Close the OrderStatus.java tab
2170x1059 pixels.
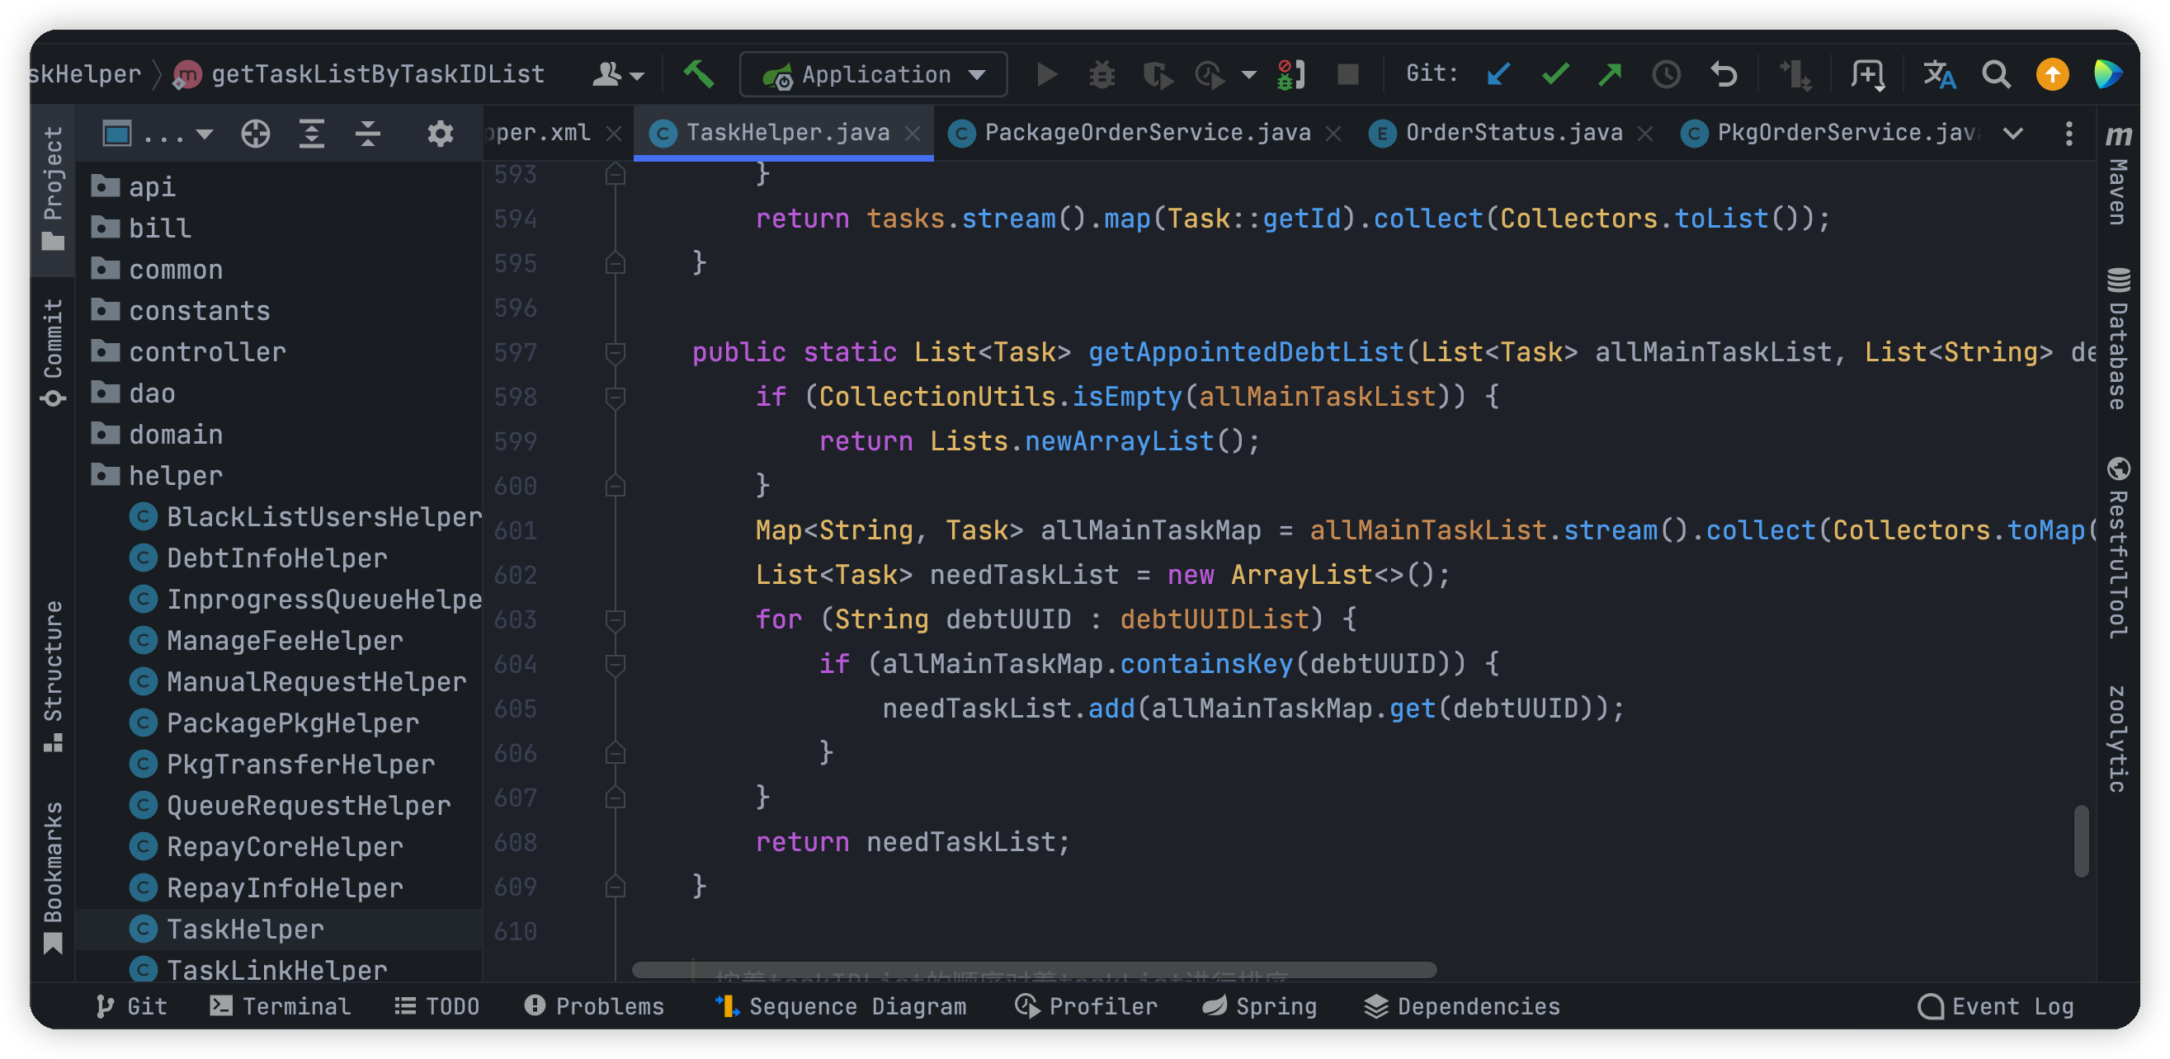(1645, 133)
